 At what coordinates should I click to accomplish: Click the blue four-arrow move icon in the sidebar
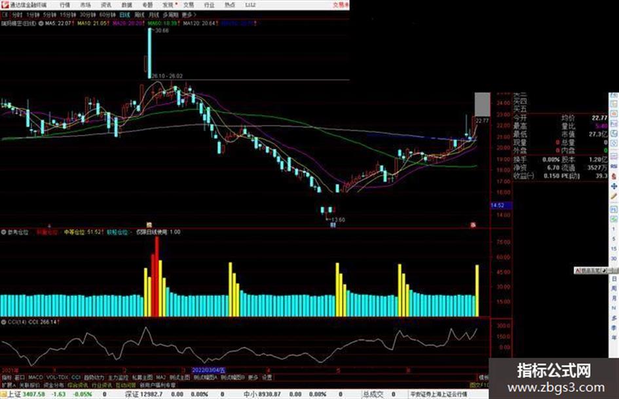coord(614,186)
